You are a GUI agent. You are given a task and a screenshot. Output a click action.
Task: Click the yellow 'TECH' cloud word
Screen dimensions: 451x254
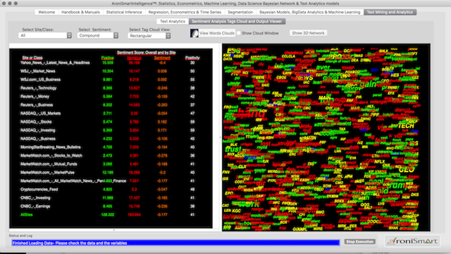pos(406,126)
